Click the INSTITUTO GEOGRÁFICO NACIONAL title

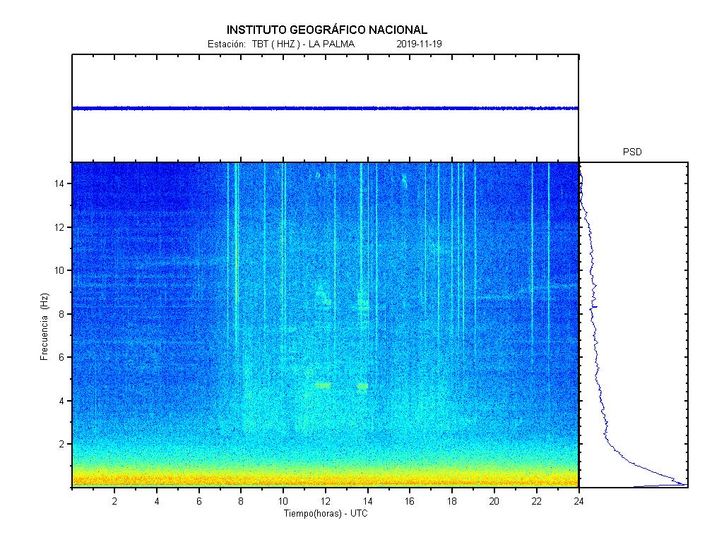click(326, 30)
